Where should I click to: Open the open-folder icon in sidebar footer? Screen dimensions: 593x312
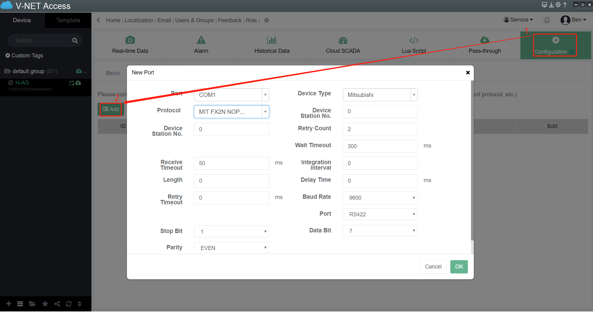32,304
